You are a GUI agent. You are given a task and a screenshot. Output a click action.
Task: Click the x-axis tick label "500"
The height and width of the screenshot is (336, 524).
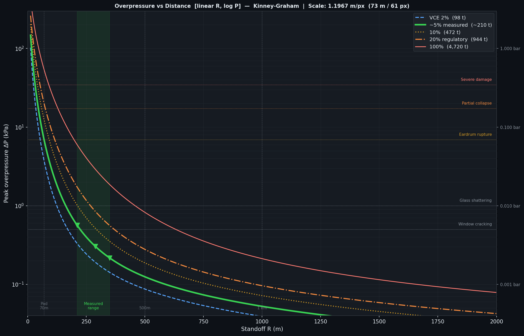pyautogui.click(x=145, y=322)
